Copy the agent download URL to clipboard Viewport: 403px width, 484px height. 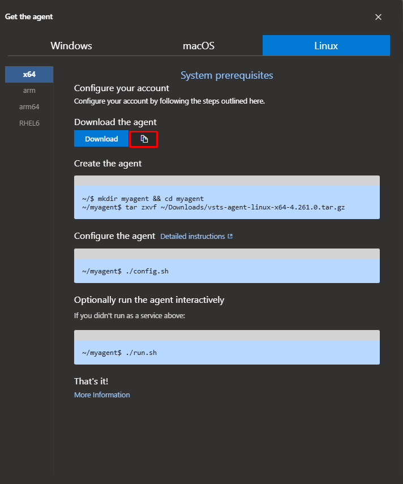point(144,139)
